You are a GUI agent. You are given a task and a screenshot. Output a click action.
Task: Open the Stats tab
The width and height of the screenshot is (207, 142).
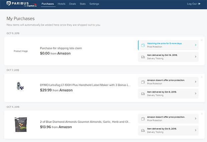click(83, 4)
